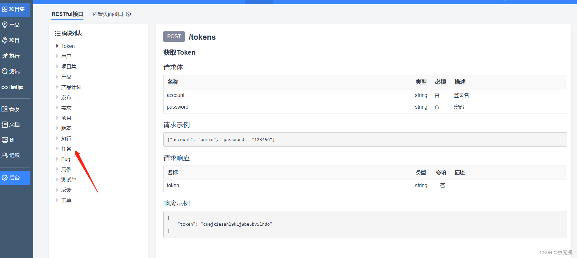The width and height of the screenshot is (577, 258).
Task: Click the password parameter name
Action: 178,107
